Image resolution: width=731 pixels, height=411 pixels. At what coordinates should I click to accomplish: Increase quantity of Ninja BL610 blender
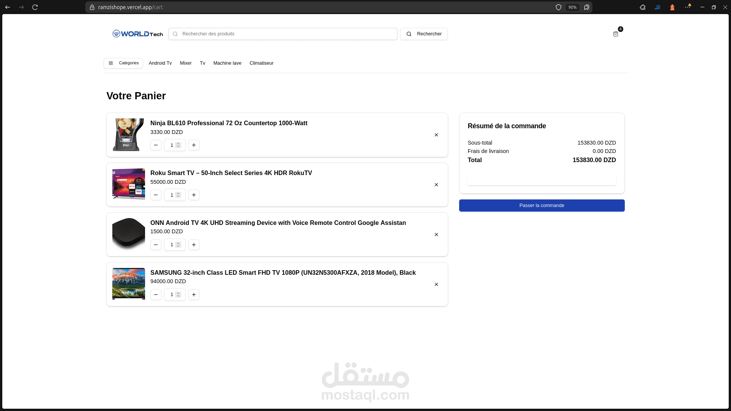(194, 145)
